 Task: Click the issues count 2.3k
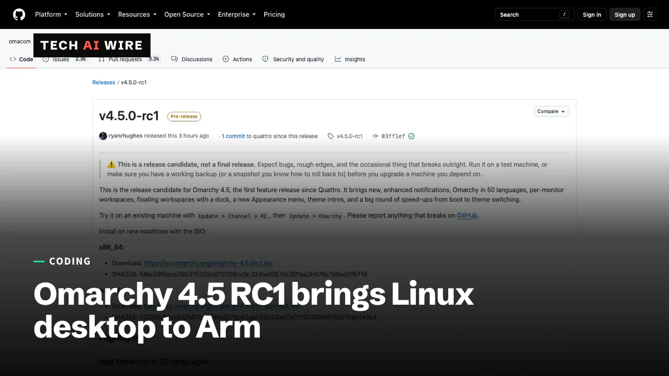coord(81,58)
